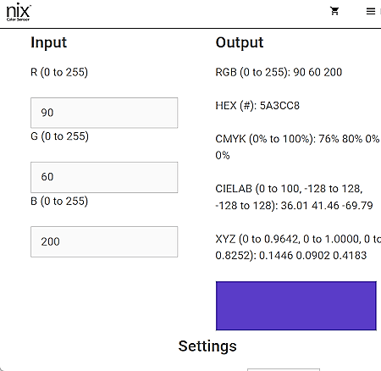Open the partially visible settings dropdown
The width and height of the screenshot is (381, 371).
(284, 369)
